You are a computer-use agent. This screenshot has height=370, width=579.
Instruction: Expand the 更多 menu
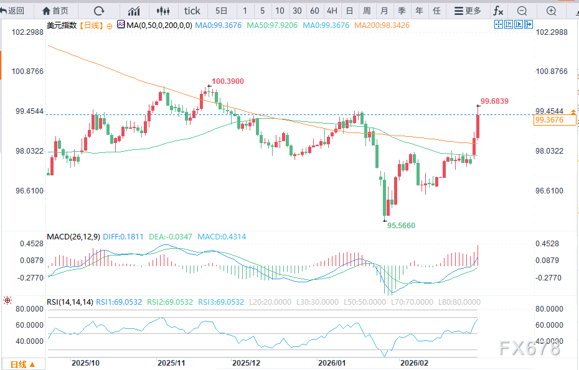click(468, 11)
